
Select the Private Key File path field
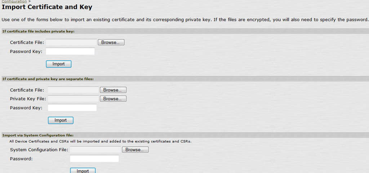point(73,99)
